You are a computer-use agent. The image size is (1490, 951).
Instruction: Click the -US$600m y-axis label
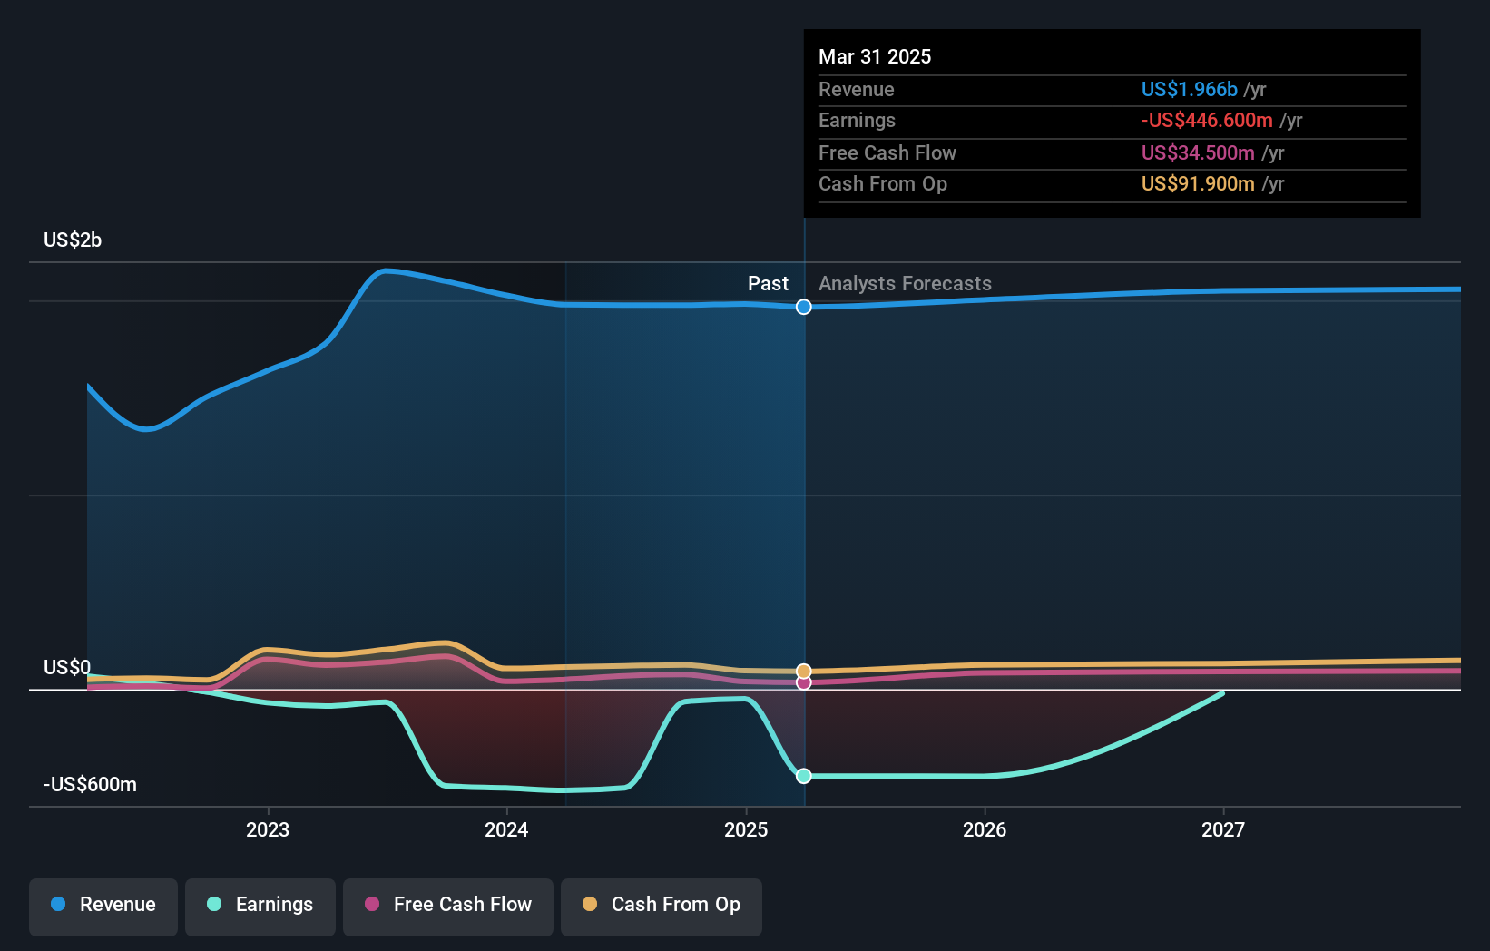pyautogui.click(x=91, y=784)
